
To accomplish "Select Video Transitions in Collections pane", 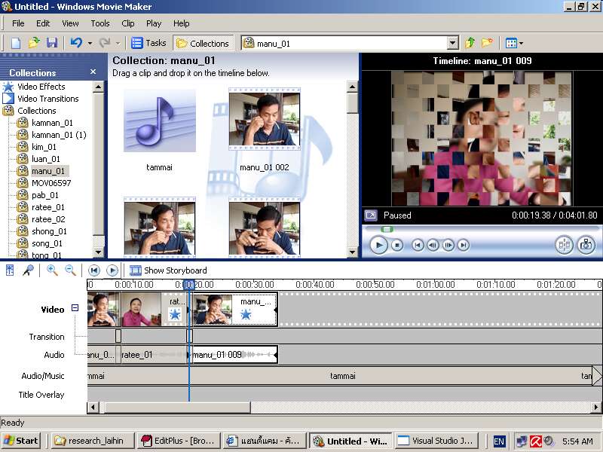I will pos(47,99).
